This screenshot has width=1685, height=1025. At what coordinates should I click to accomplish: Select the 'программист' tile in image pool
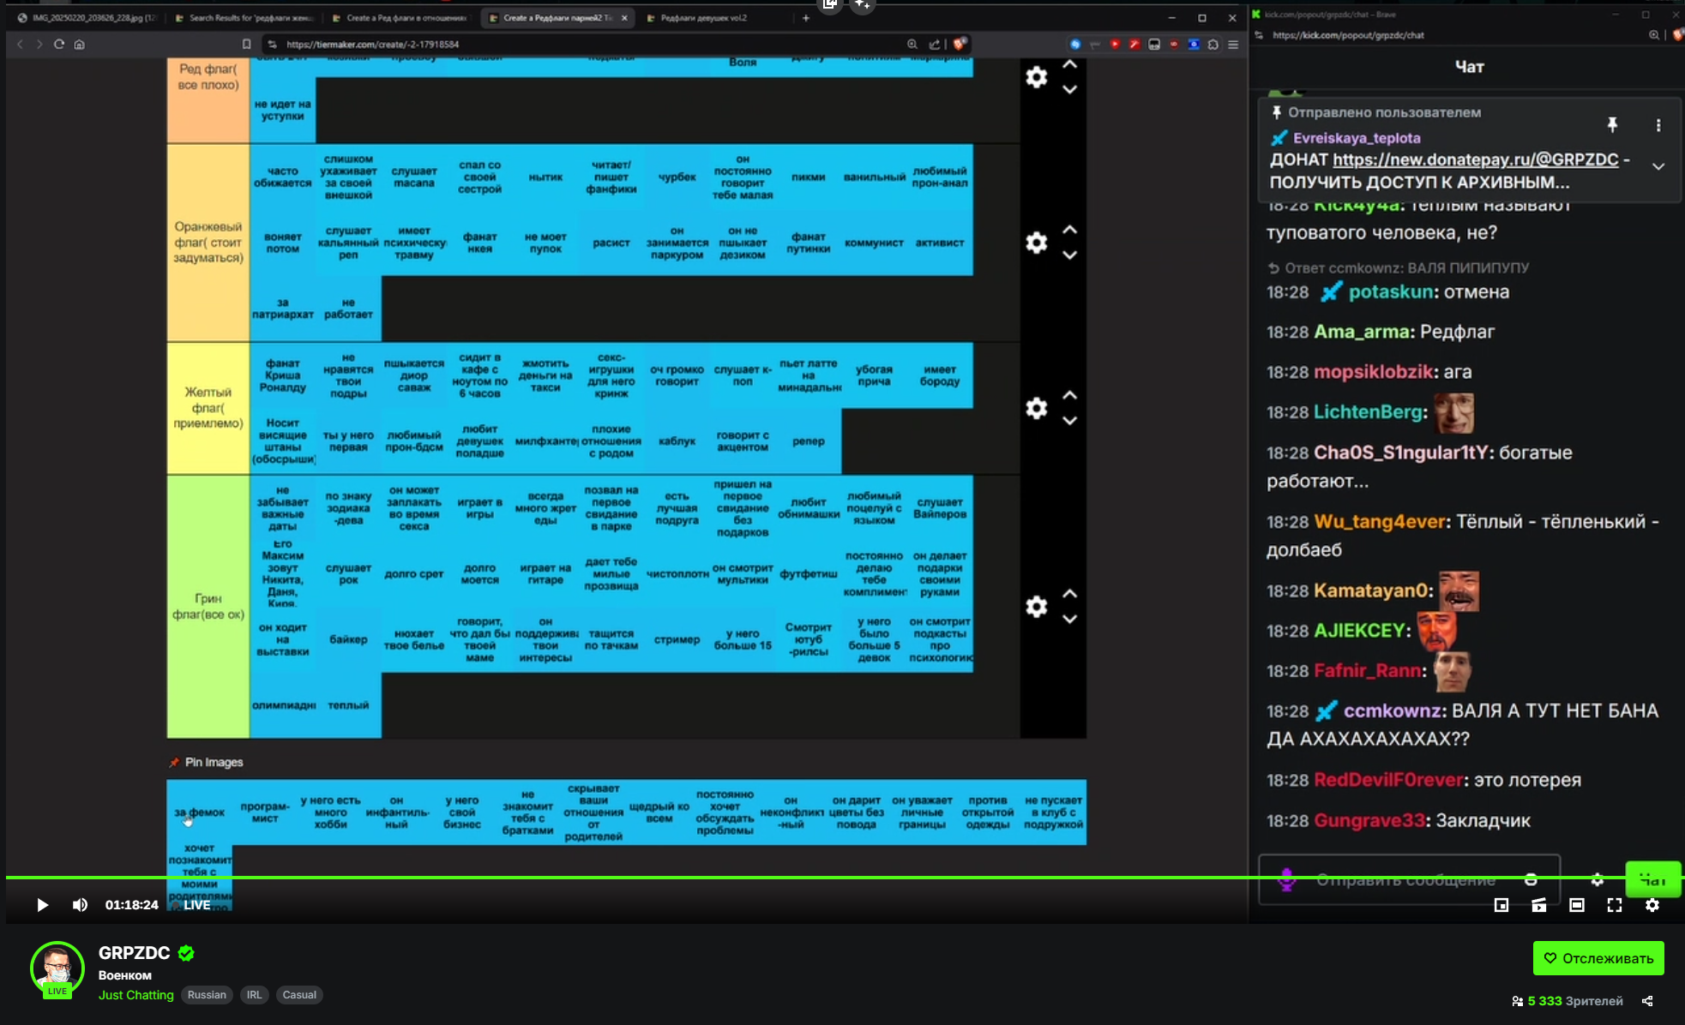[265, 812]
